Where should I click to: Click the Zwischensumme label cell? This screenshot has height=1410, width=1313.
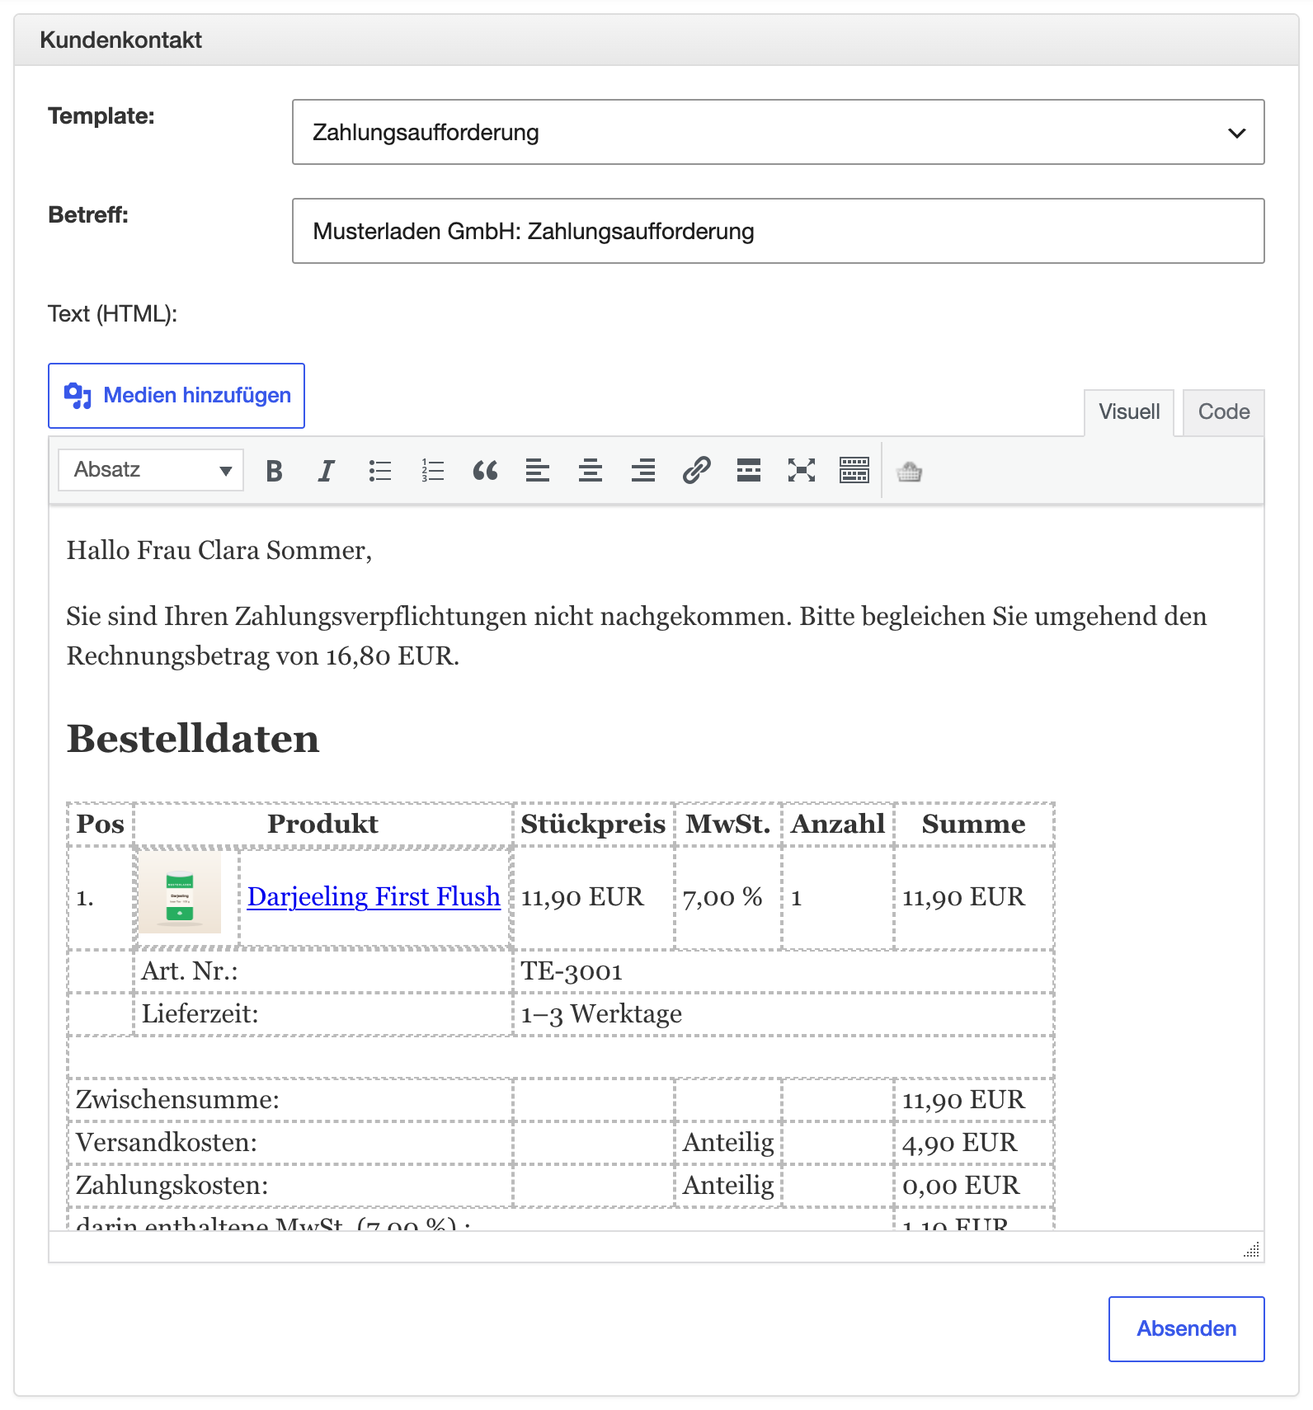290,1100
